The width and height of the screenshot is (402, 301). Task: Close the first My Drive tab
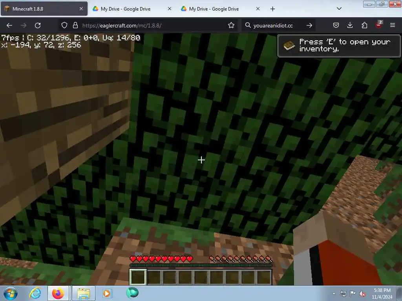(x=170, y=9)
